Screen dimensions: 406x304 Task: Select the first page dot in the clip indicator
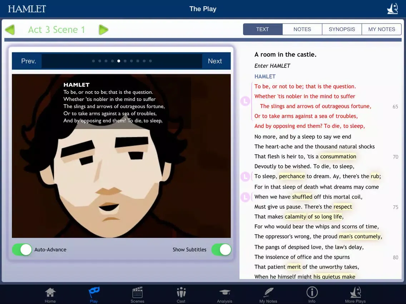(93, 61)
